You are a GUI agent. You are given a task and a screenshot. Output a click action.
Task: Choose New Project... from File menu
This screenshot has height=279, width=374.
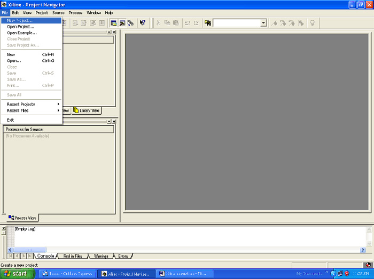coord(31,20)
